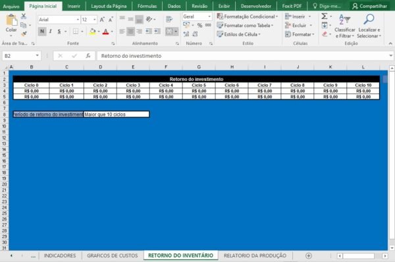Click the Format Painter brush icon
Viewport: 395px width, 262px height.
(x=24, y=34)
